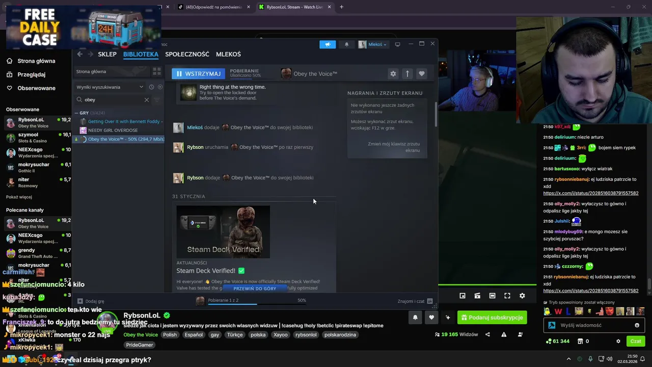Open NEEXcsgo followed channel
Image resolution: width=652 pixels, height=367 pixels.
(38, 152)
